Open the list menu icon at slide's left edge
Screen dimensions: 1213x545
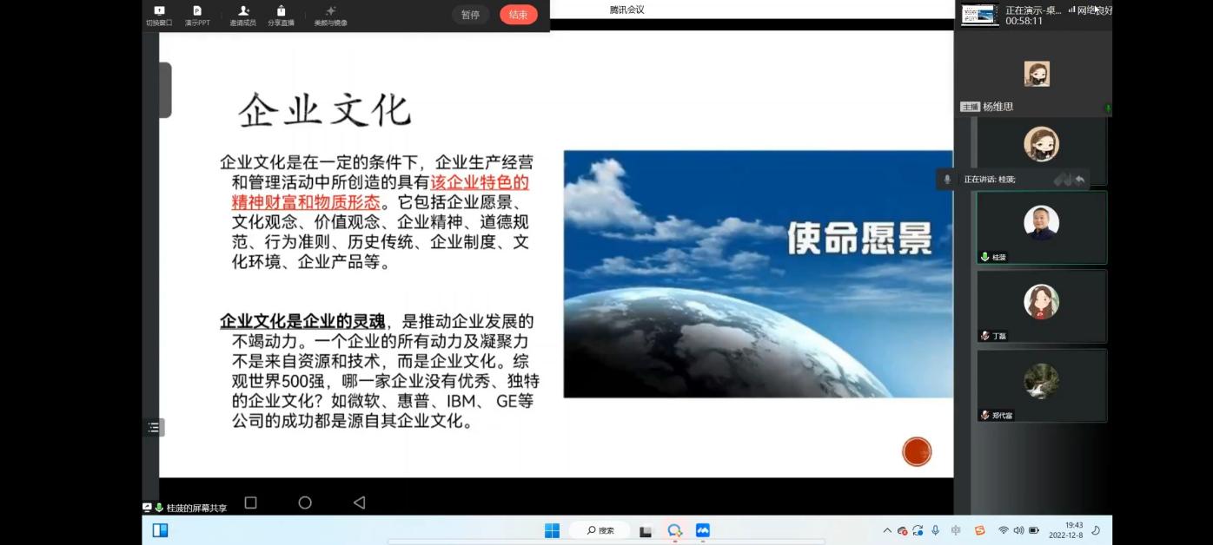click(154, 428)
